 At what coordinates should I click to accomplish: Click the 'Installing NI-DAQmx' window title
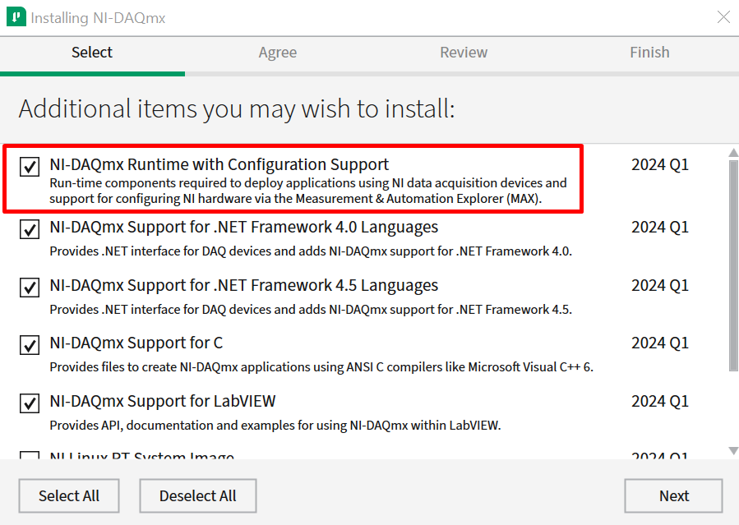98,18
